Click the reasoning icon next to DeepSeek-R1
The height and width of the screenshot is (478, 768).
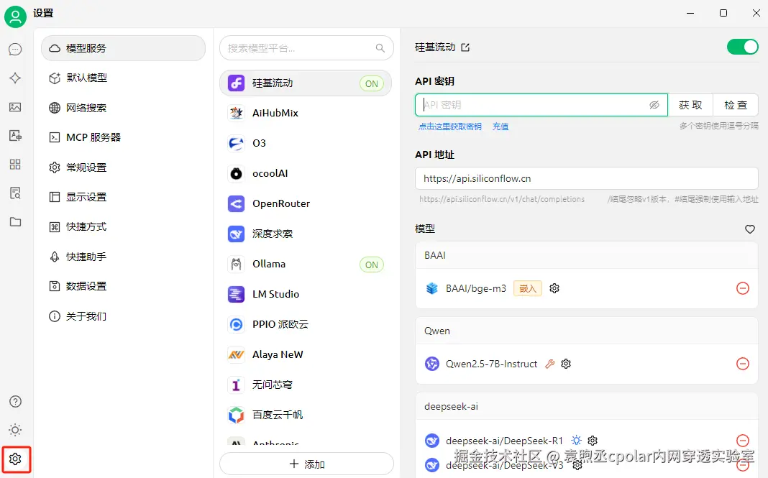click(577, 441)
